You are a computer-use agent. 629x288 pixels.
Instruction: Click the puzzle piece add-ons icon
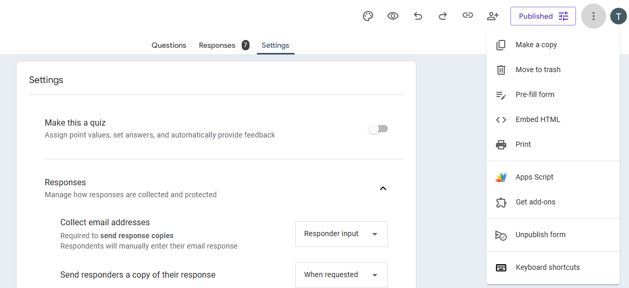[501, 202]
